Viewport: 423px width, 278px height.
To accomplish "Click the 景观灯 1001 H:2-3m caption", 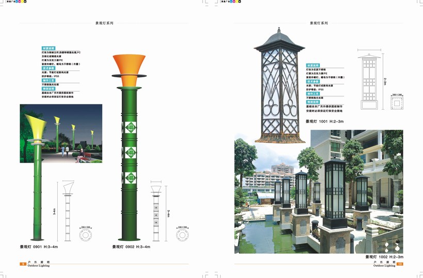I will tap(324, 121).
